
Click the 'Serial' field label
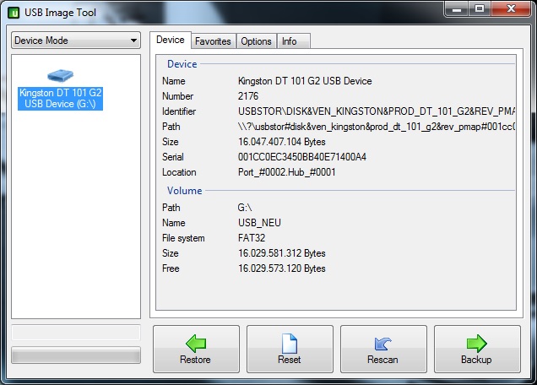pyautogui.click(x=173, y=157)
